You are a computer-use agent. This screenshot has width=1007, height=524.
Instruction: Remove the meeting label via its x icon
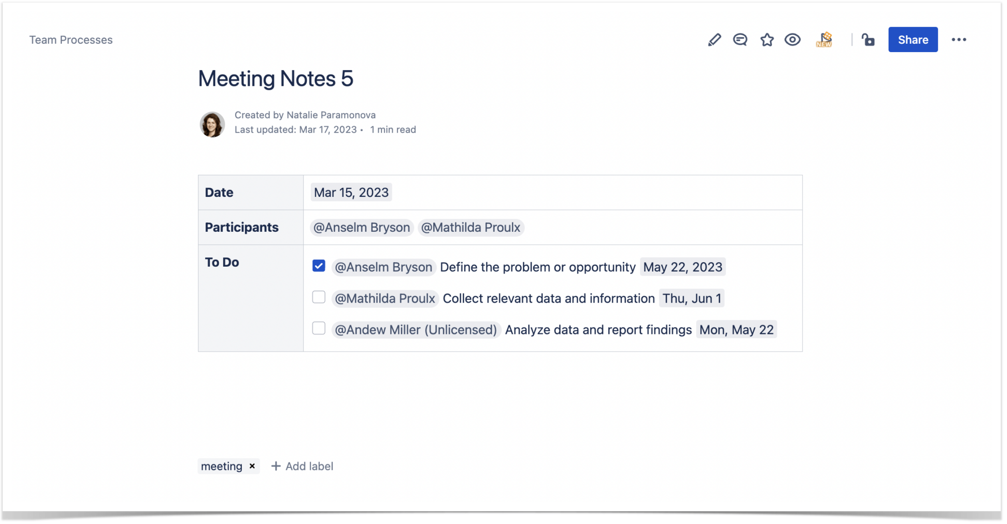pos(251,466)
